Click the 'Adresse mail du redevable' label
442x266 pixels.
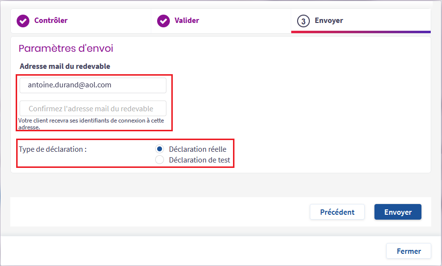pos(65,66)
